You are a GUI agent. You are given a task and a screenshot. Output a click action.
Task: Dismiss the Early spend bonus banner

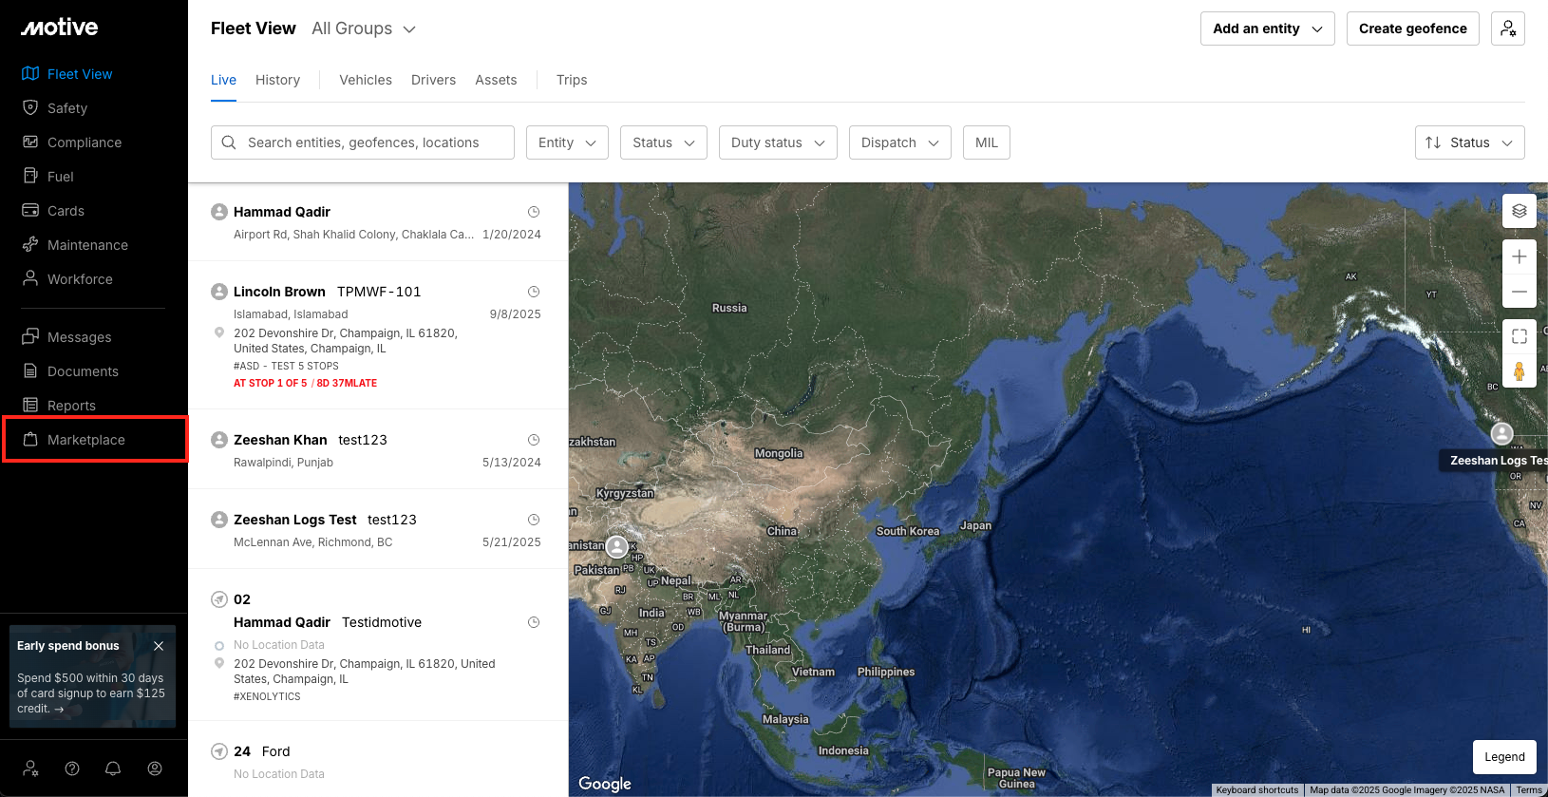click(x=159, y=646)
